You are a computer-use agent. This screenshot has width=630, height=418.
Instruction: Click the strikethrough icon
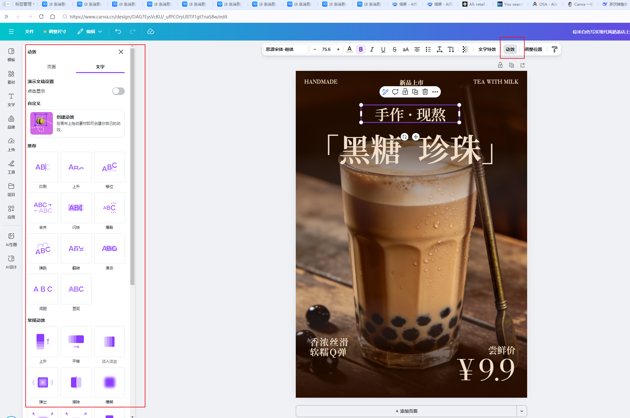tap(395, 49)
